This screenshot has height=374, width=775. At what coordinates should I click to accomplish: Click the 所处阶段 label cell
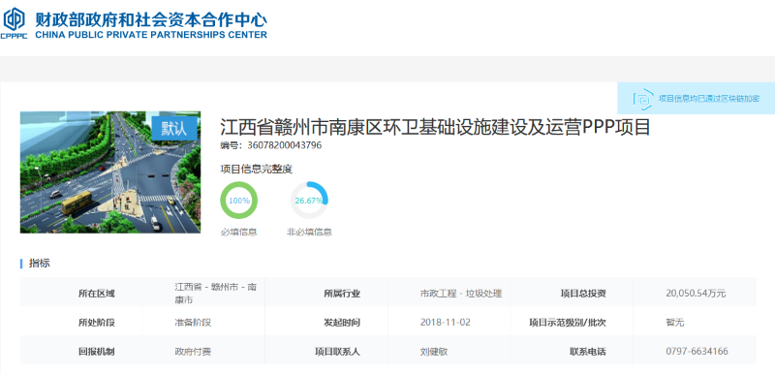(x=96, y=323)
